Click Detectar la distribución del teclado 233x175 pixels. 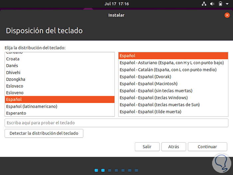44,133
